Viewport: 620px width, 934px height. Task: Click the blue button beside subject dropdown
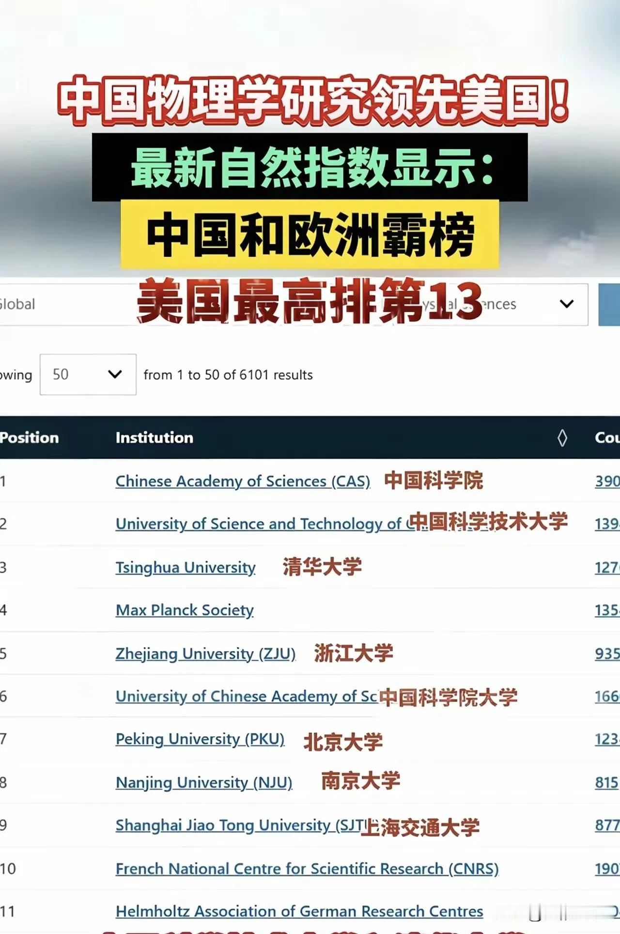pos(609,304)
